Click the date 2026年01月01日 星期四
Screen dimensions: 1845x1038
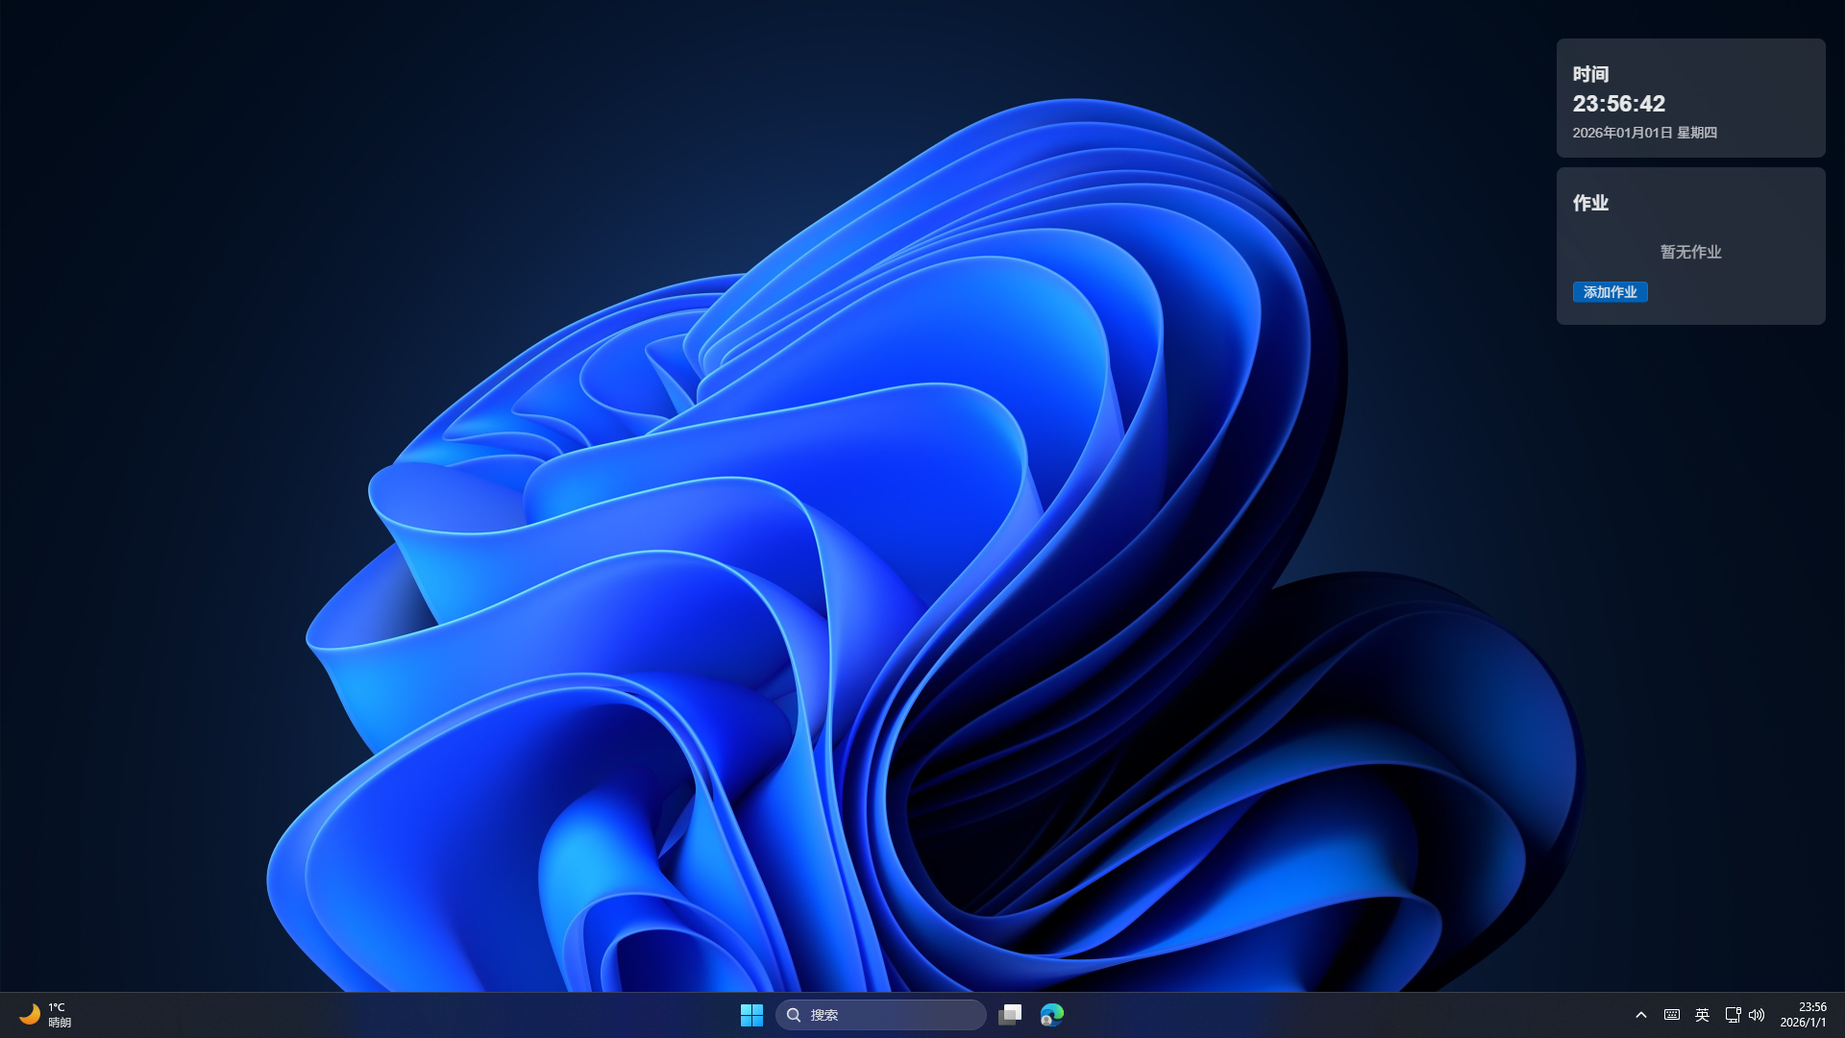1644,133
